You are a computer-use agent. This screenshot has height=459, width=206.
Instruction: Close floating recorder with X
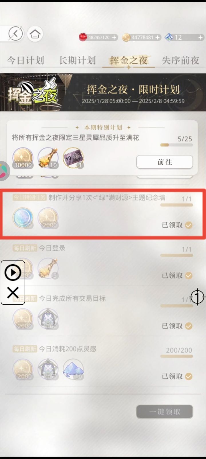(x=13, y=293)
